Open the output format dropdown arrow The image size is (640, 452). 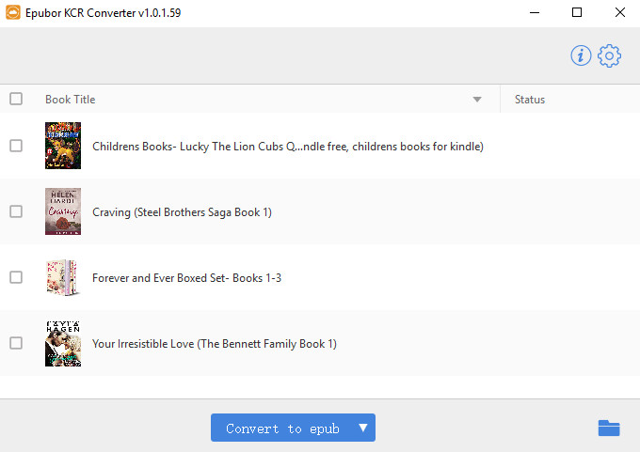point(363,428)
